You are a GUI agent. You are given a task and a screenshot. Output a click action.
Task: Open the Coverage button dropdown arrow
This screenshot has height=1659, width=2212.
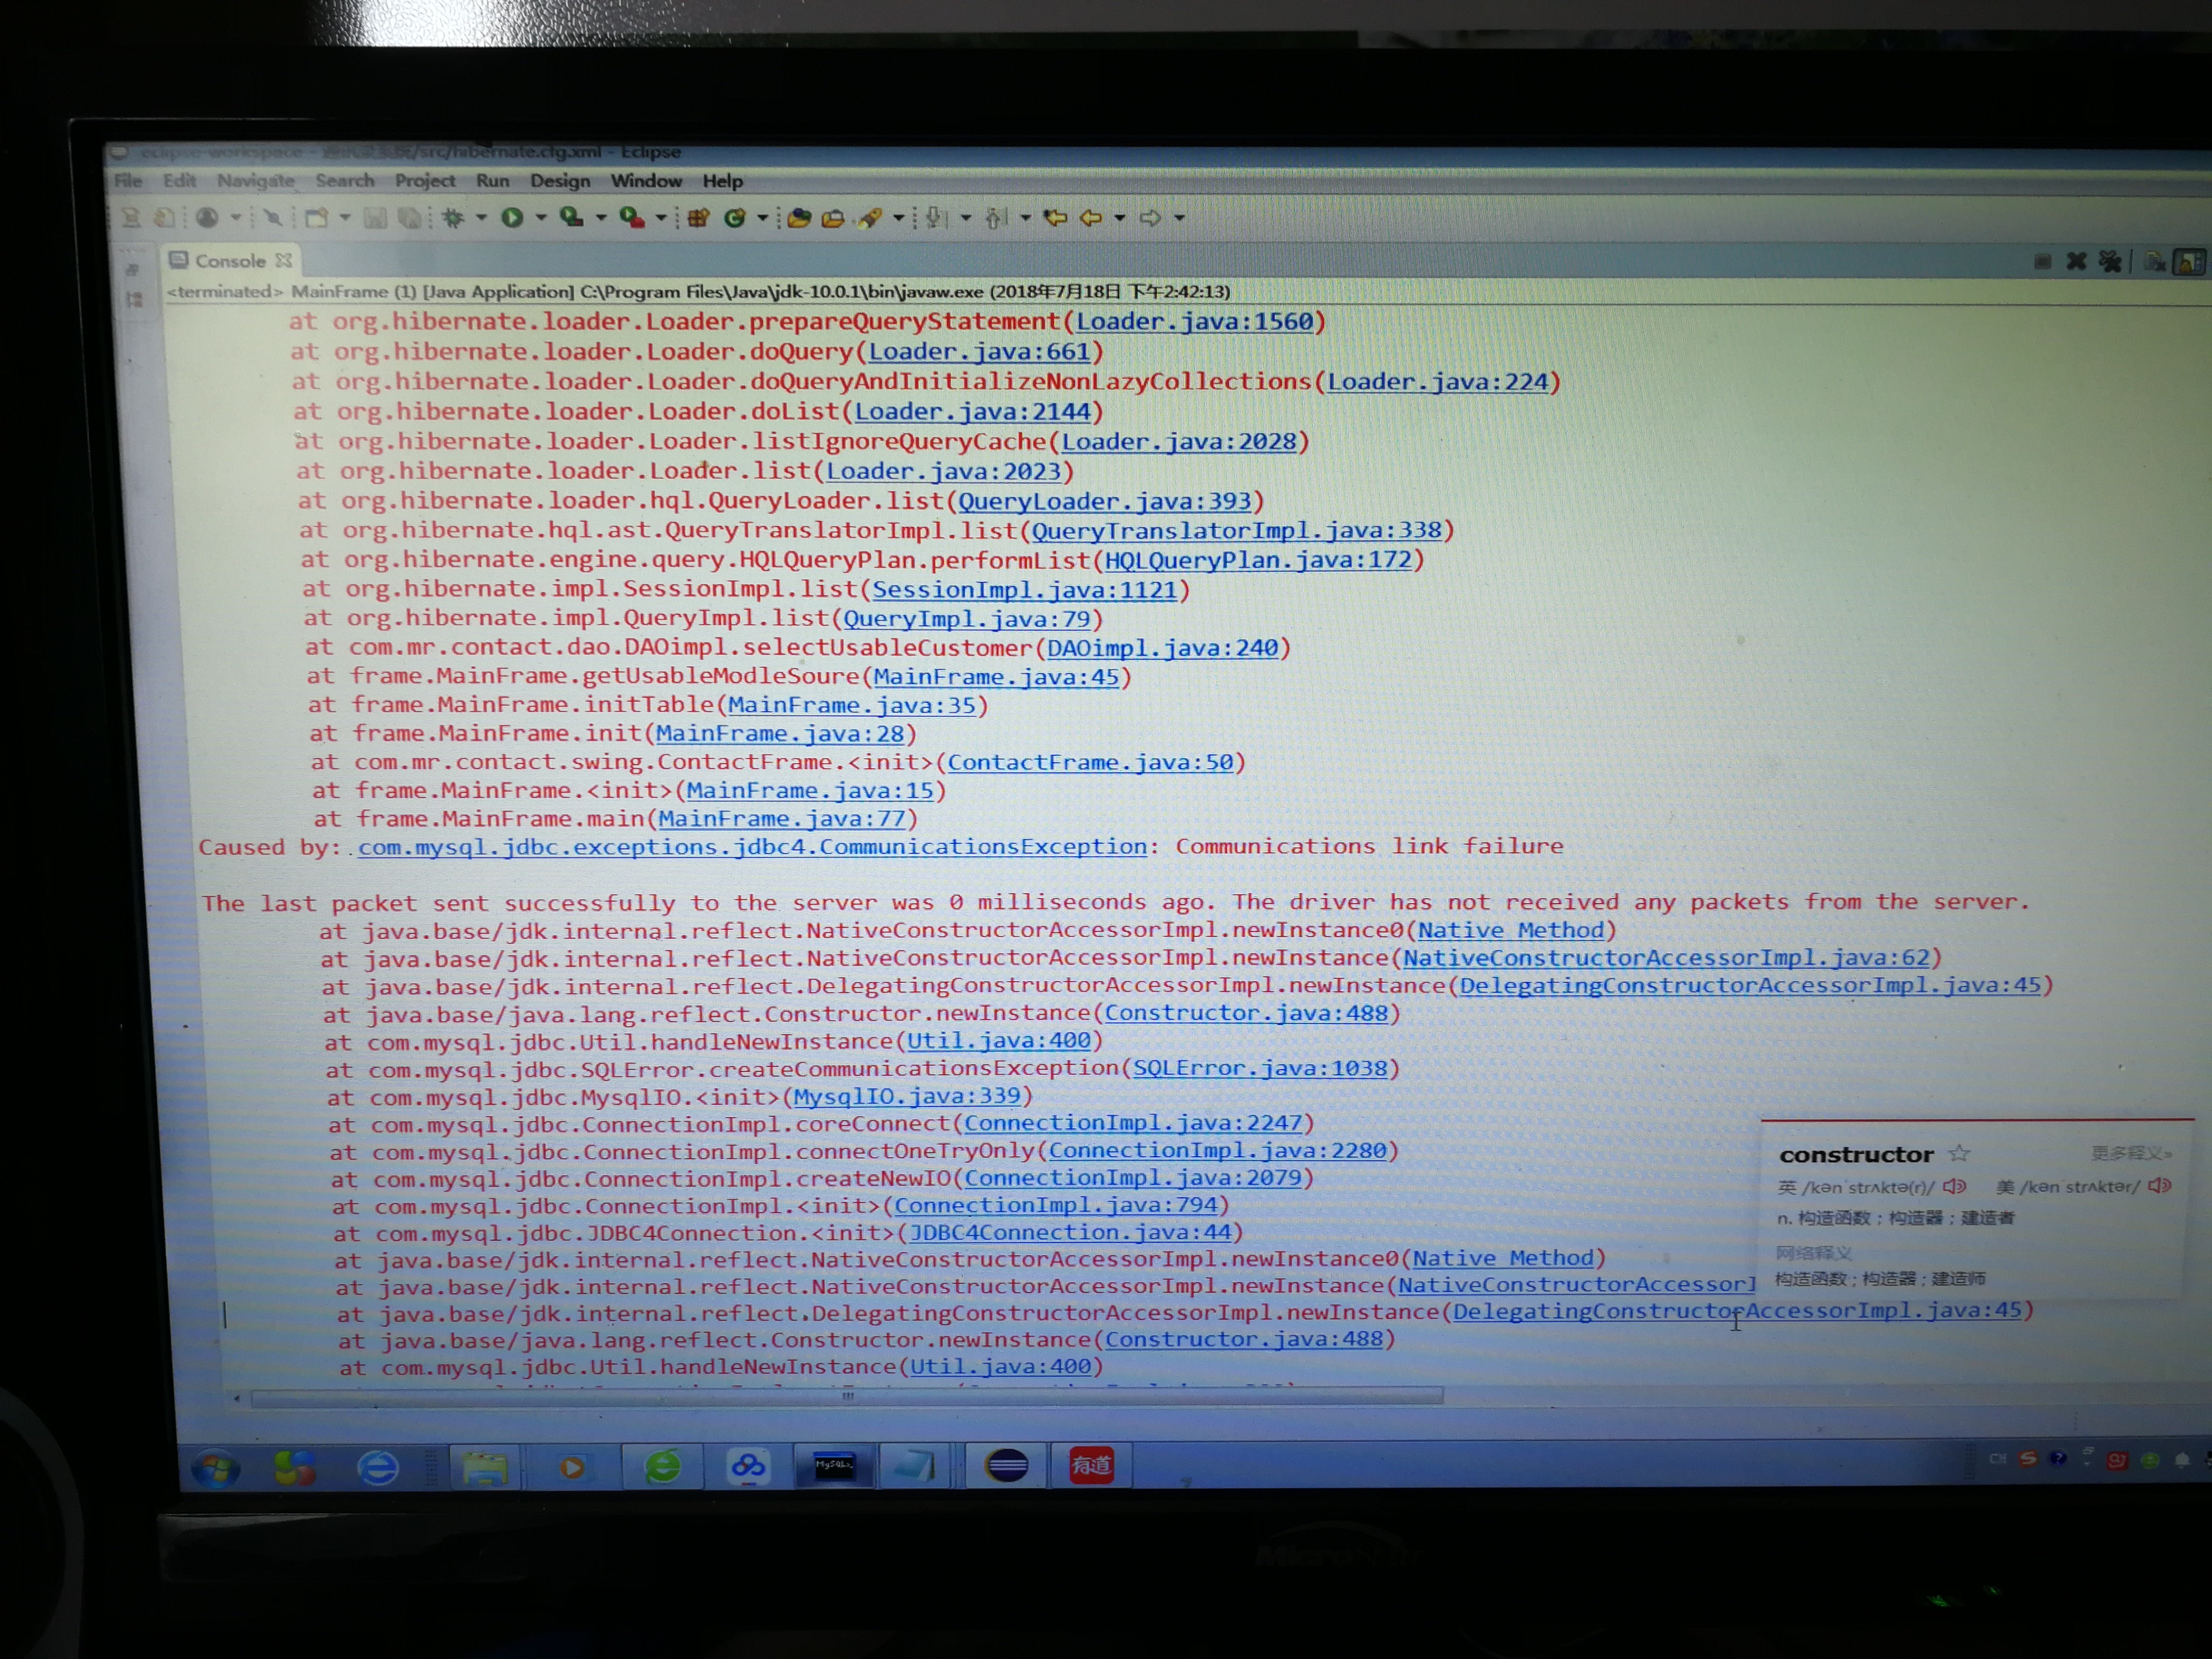[x=601, y=217]
